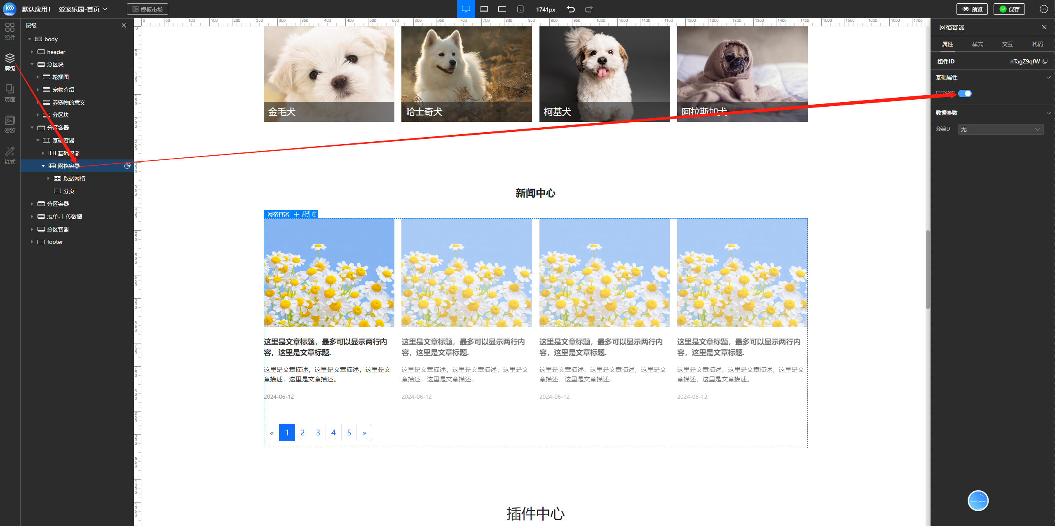Switch to the 代码 tab
The image size is (1055, 526).
pyautogui.click(x=1038, y=44)
